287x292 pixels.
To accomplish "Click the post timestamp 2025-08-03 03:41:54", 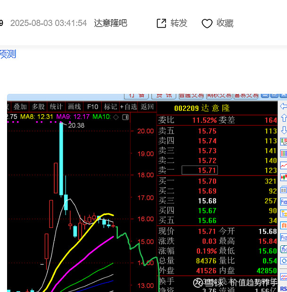I will click(49, 23).
